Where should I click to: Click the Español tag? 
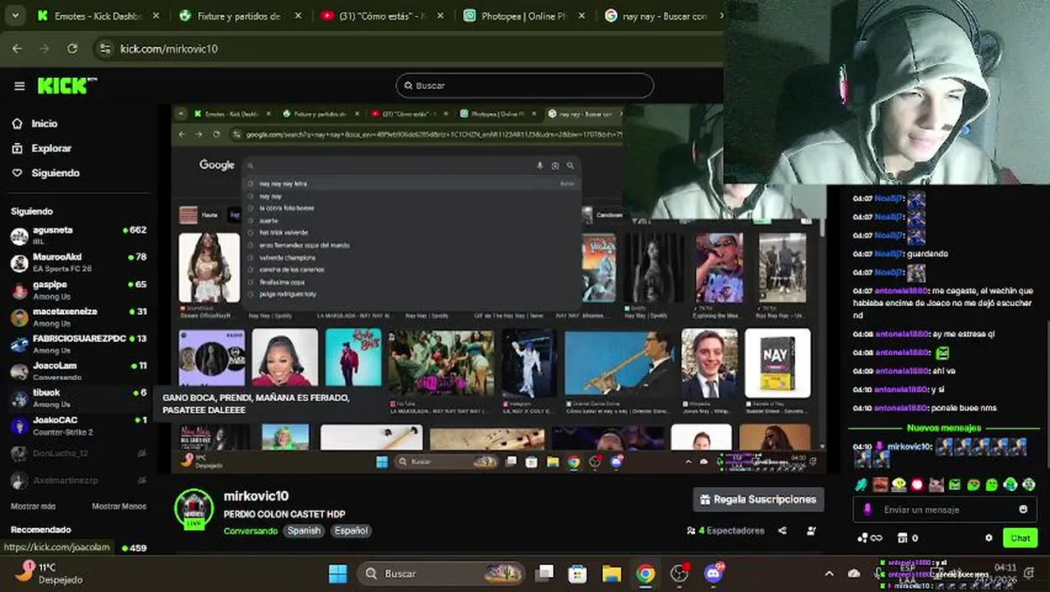coord(351,530)
